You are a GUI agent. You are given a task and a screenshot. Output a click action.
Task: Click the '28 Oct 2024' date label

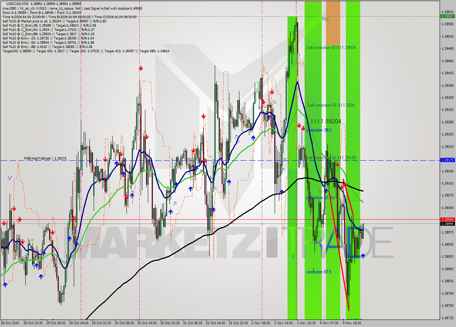pos(10,323)
